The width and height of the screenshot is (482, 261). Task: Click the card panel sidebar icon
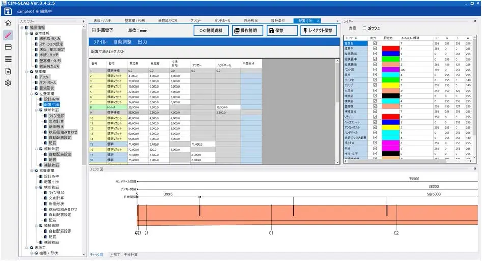tap(8, 47)
